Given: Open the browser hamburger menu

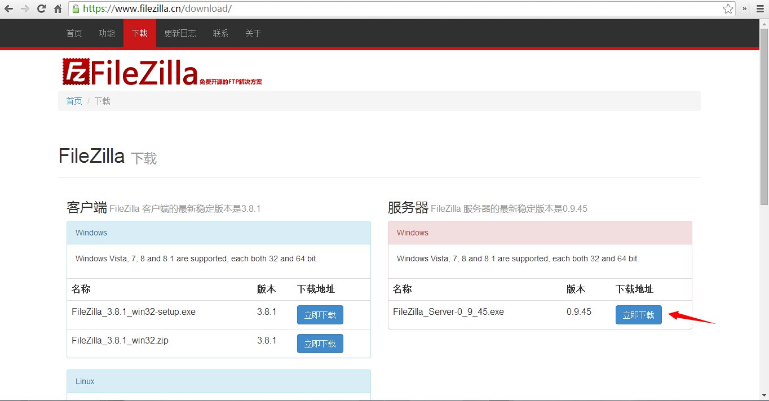Looking at the screenshot, I should click(760, 8).
